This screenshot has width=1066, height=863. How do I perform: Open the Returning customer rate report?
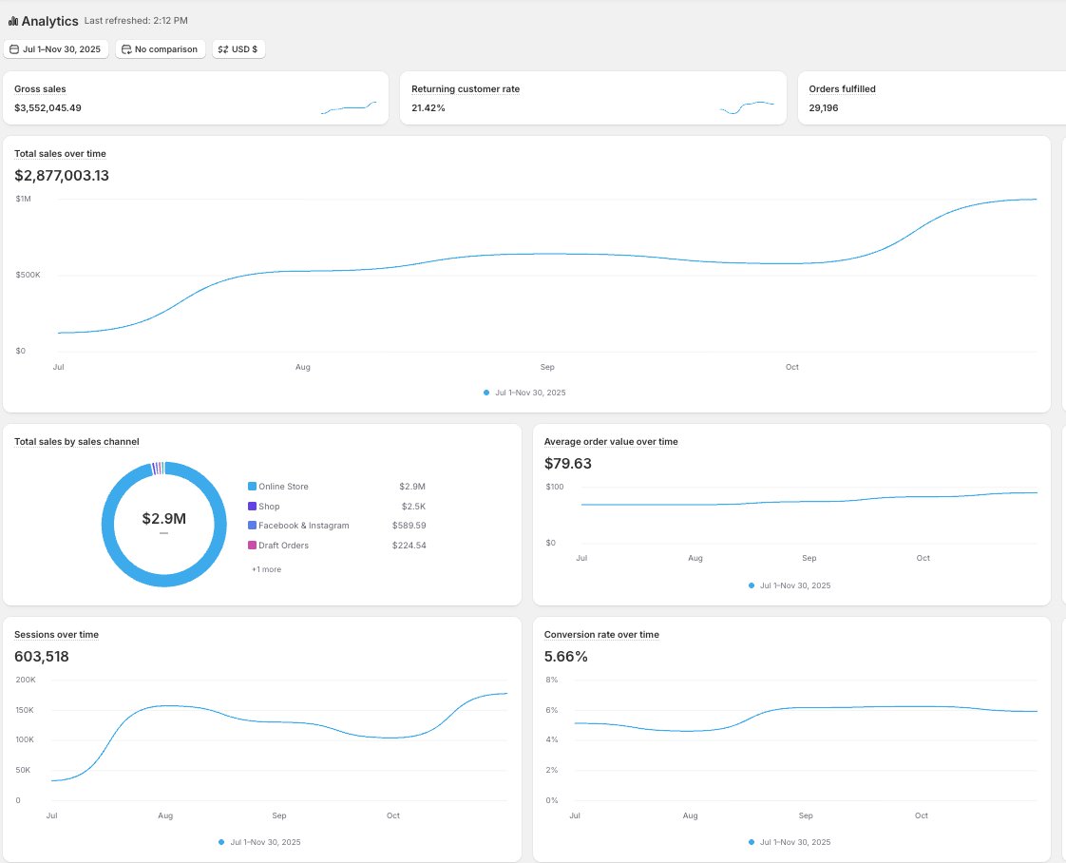(465, 89)
